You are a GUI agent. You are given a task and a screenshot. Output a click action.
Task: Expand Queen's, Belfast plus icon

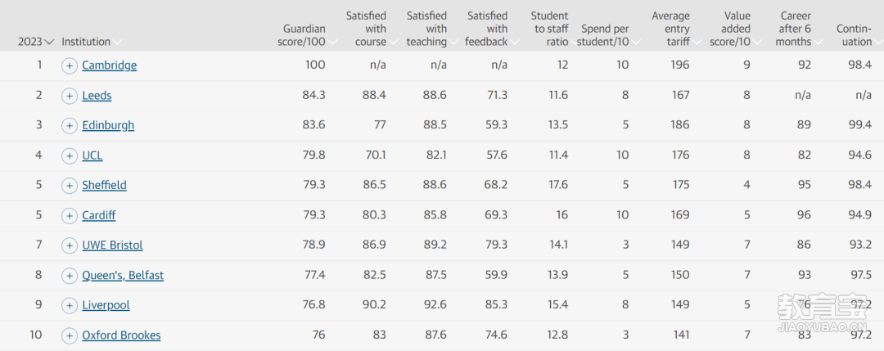69,276
